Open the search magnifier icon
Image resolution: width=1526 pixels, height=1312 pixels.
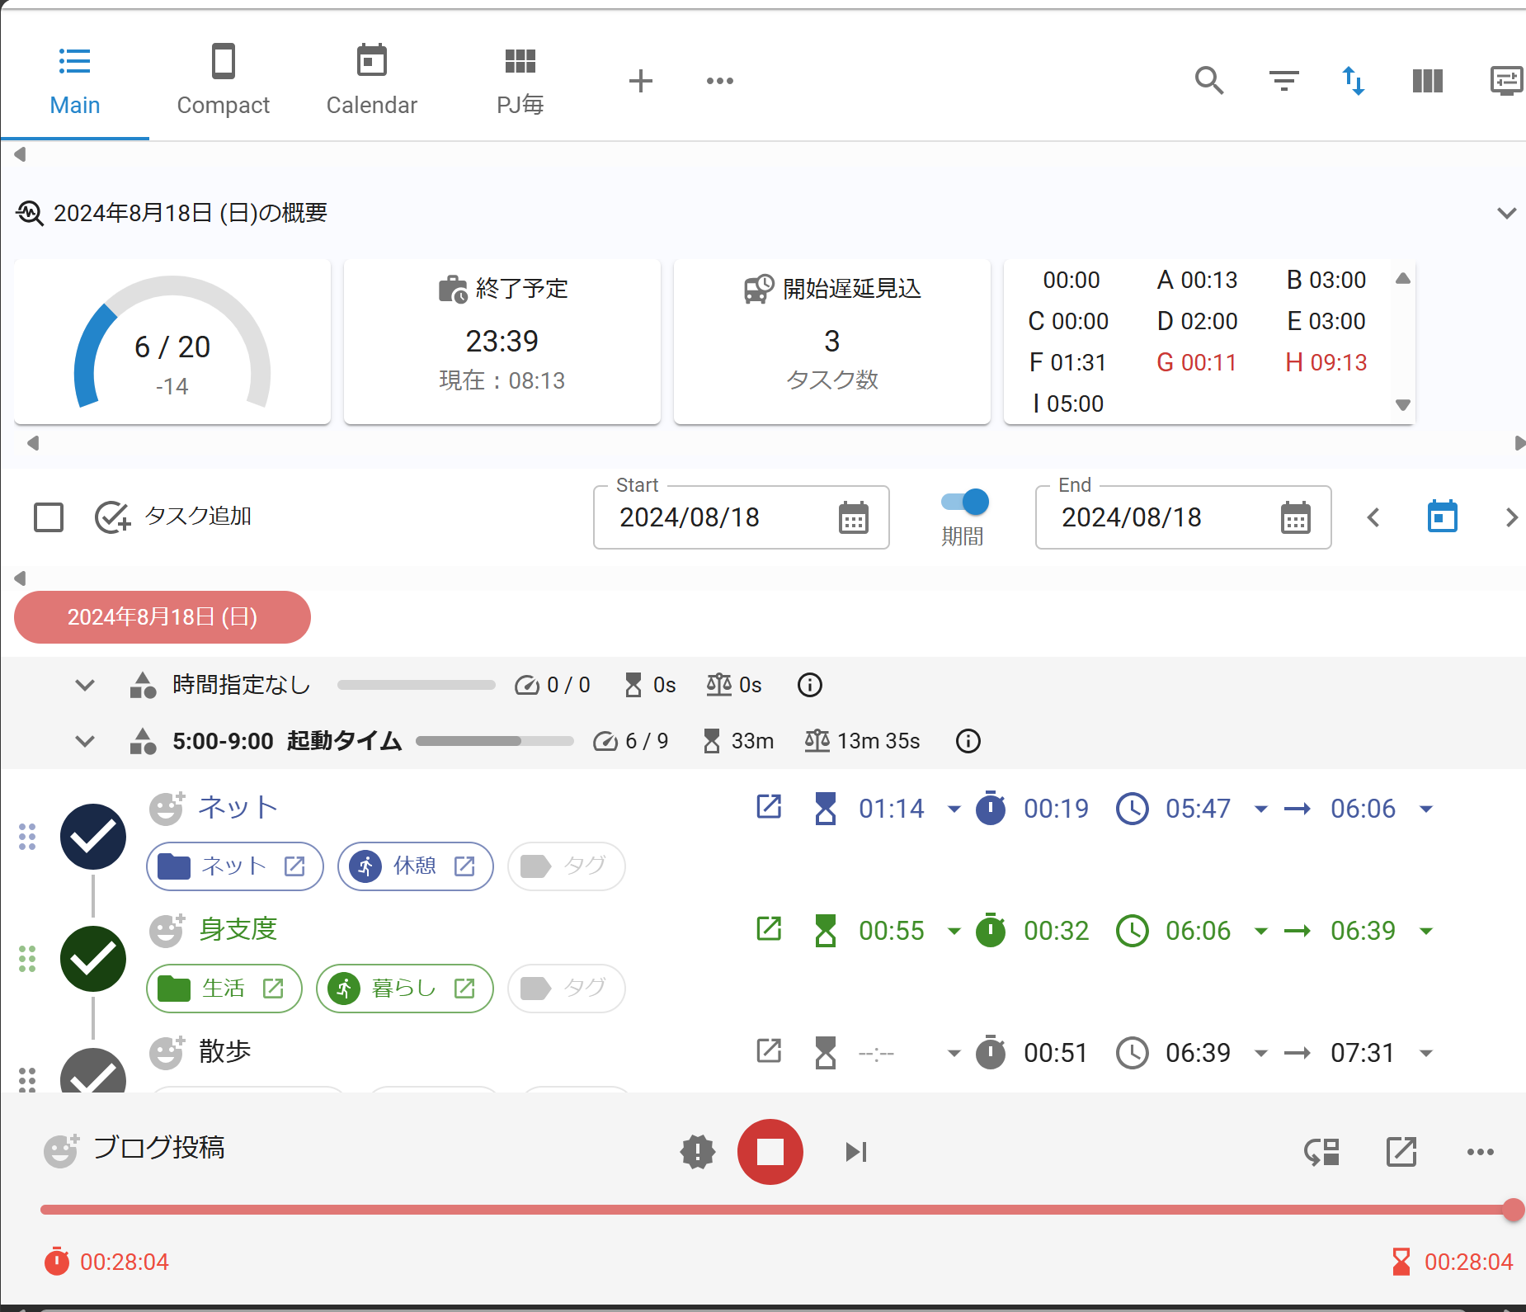click(1209, 81)
